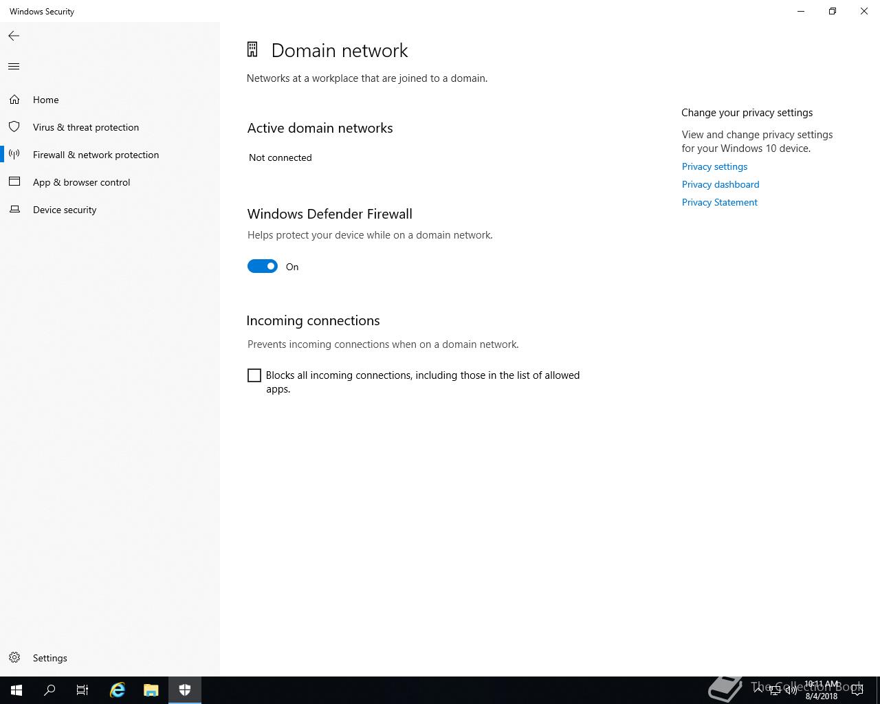Image resolution: width=880 pixels, height=704 pixels.
Task: Open Task View on the taskbar
Action: click(x=82, y=690)
